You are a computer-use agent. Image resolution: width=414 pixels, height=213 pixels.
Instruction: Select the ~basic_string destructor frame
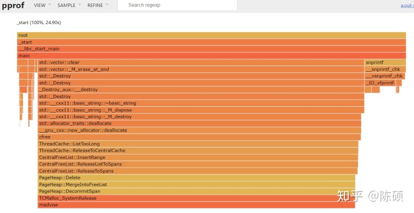point(201,103)
